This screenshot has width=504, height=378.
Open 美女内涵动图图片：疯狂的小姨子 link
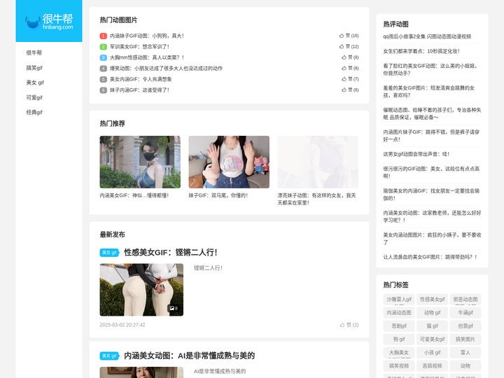click(432, 239)
